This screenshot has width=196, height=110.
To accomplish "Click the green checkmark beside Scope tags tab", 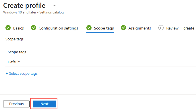I will point(89,28).
